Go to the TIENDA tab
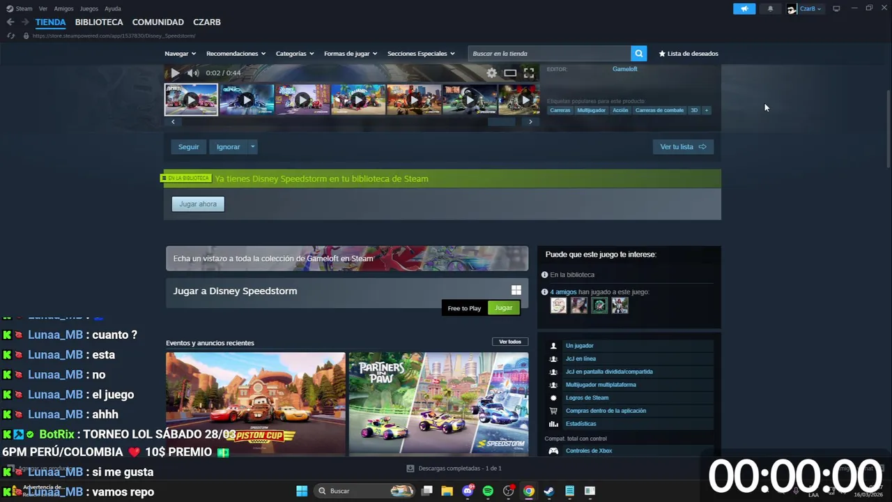Screen dimensions: 892x502 [50, 22]
